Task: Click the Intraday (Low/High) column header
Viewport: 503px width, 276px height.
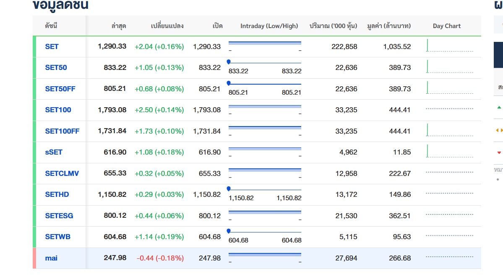Action: click(269, 26)
